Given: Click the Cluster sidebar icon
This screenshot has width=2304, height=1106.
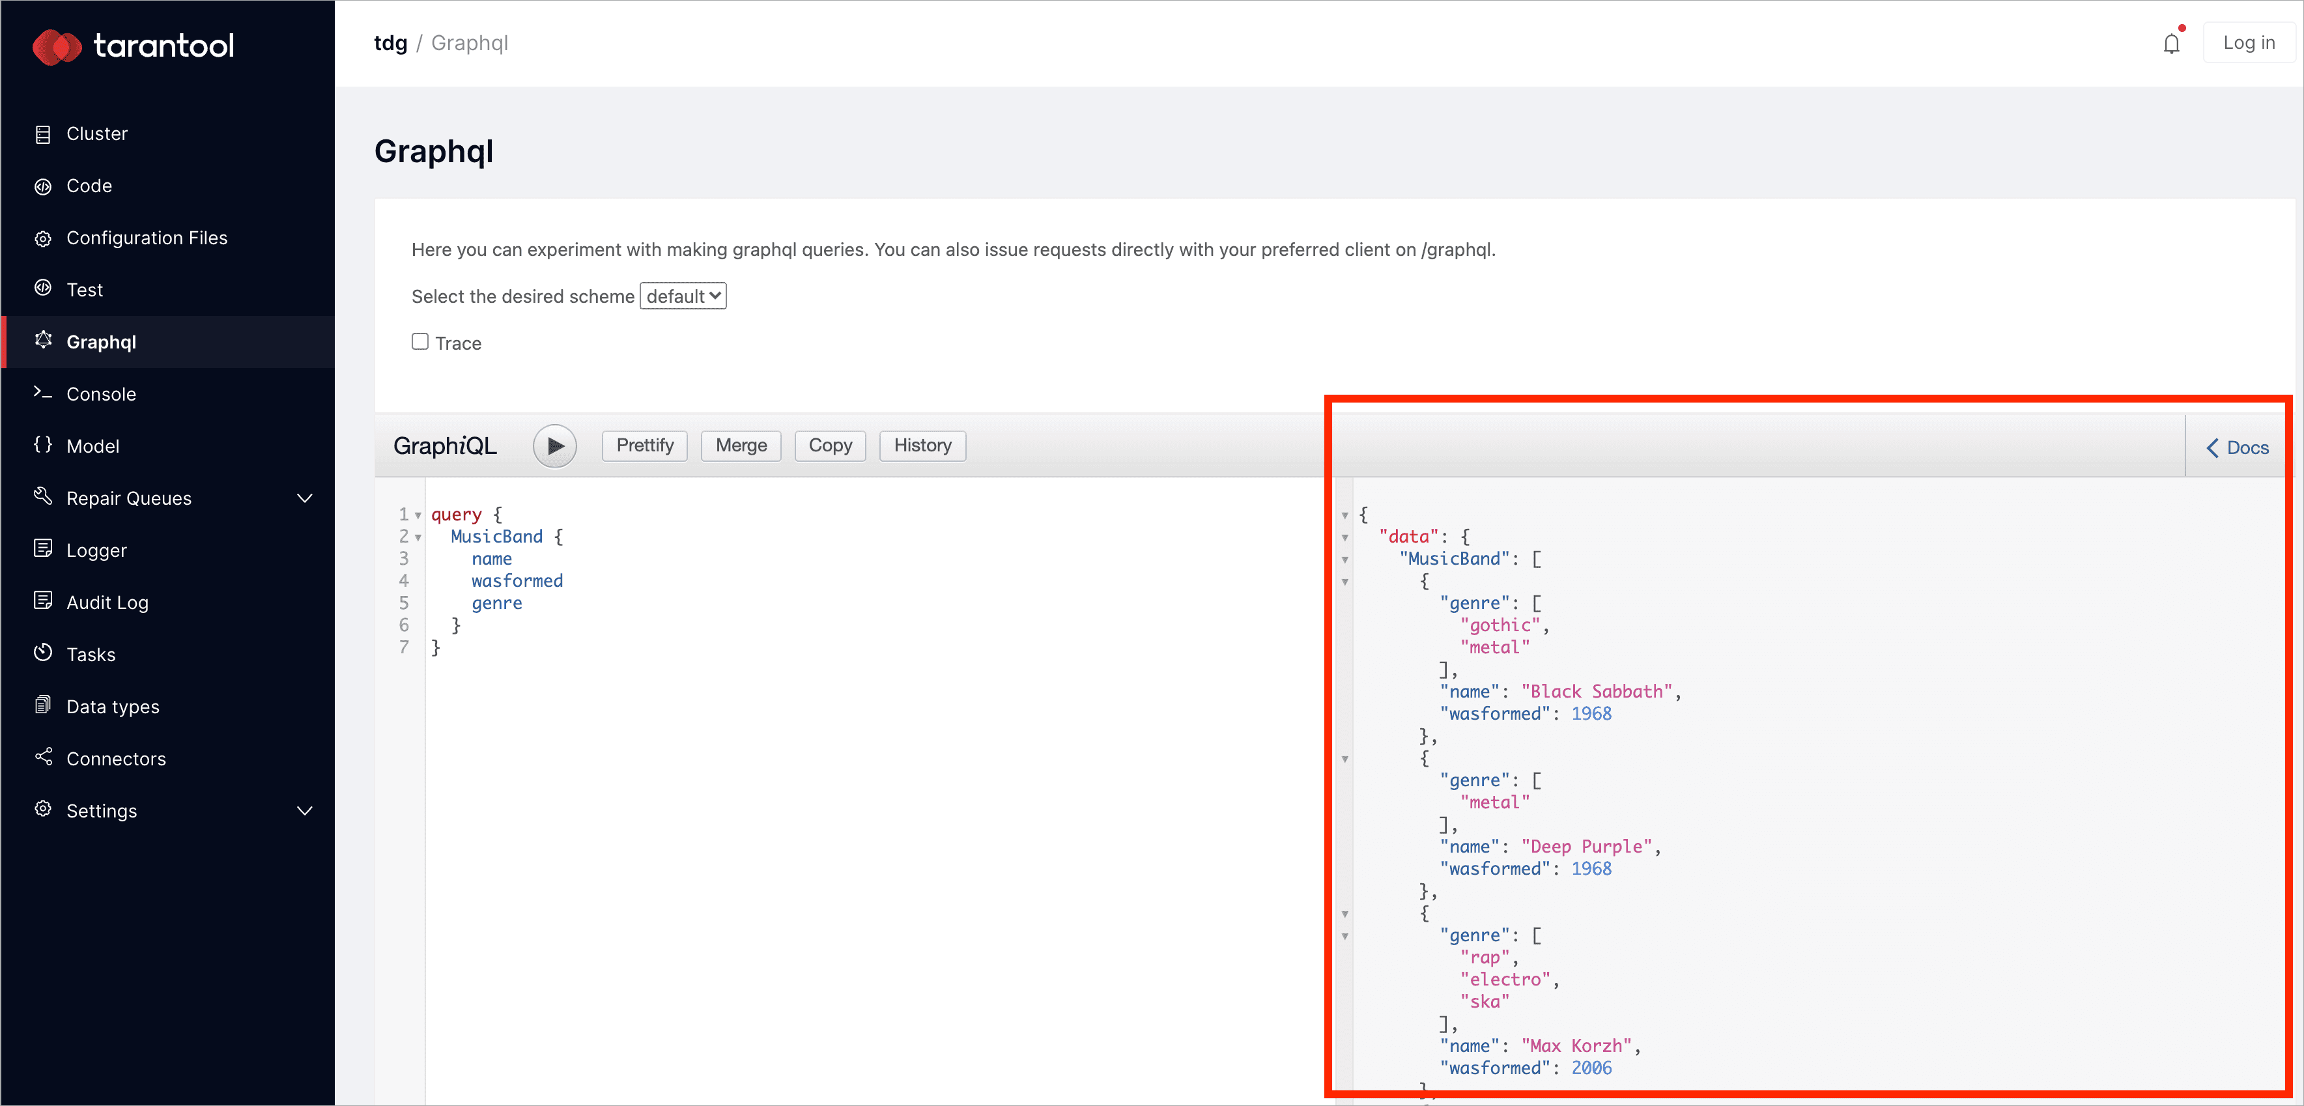Looking at the screenshot, I should tap(42, 134).
